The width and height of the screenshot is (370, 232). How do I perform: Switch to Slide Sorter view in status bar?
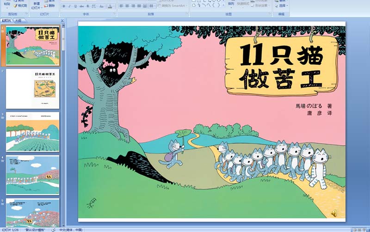click(359, 230)
